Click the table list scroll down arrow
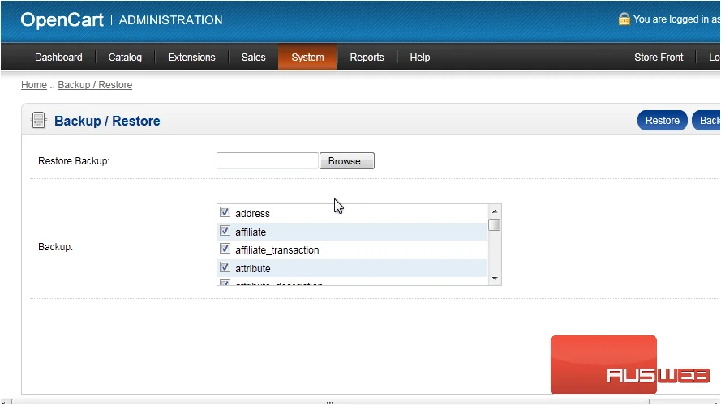Image resolution: width=721 pixels, height=405 pixels. 495,279
